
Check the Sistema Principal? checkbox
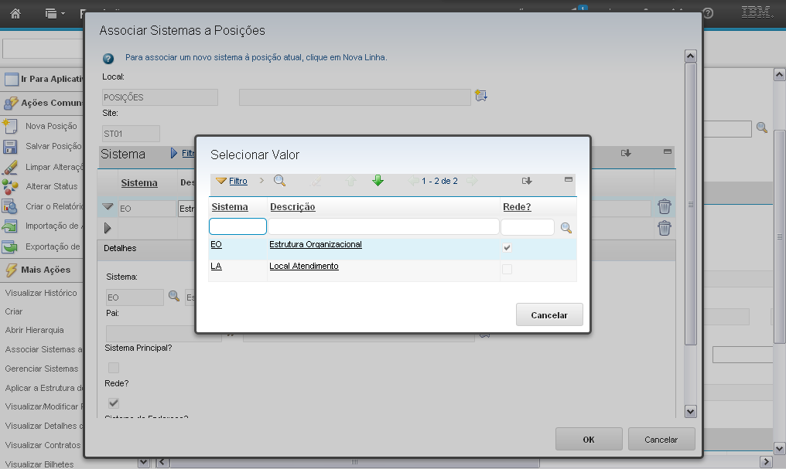(x=114, y=368)
